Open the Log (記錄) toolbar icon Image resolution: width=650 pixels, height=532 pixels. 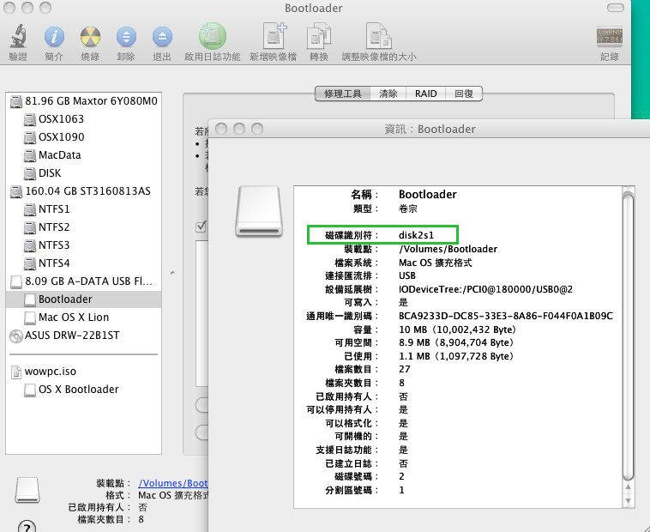coord(609,37)
